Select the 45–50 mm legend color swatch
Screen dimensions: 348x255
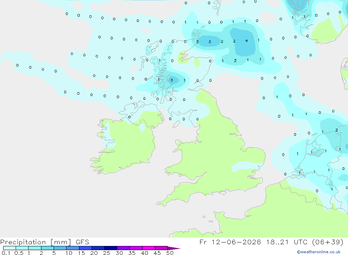tap(161, 248)
